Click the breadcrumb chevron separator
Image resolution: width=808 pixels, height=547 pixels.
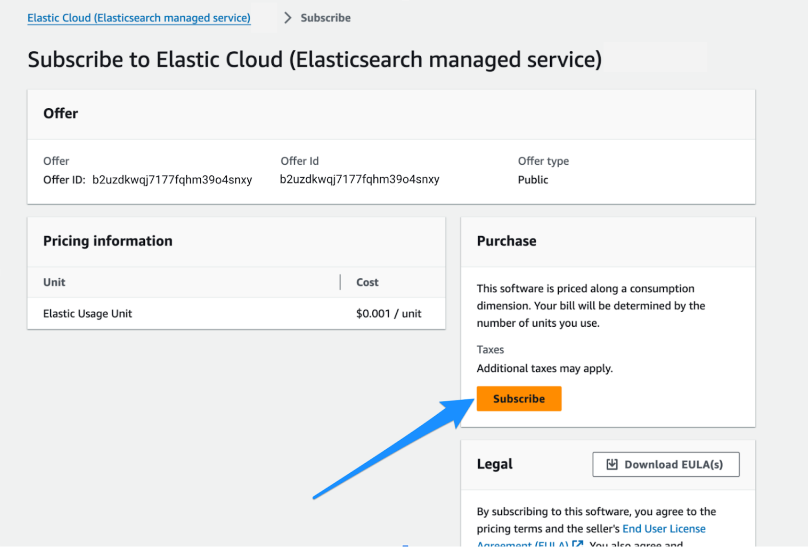pos(287,17)
